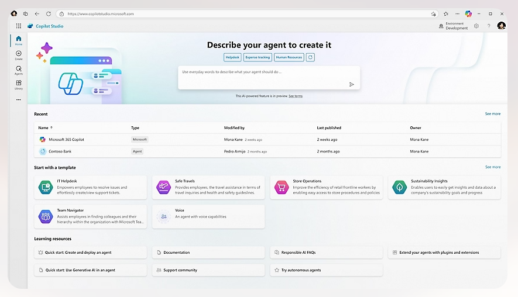Refresh the suggested prompt chips
The height and width of the screenshot is (297, 518).
[310, 57]
